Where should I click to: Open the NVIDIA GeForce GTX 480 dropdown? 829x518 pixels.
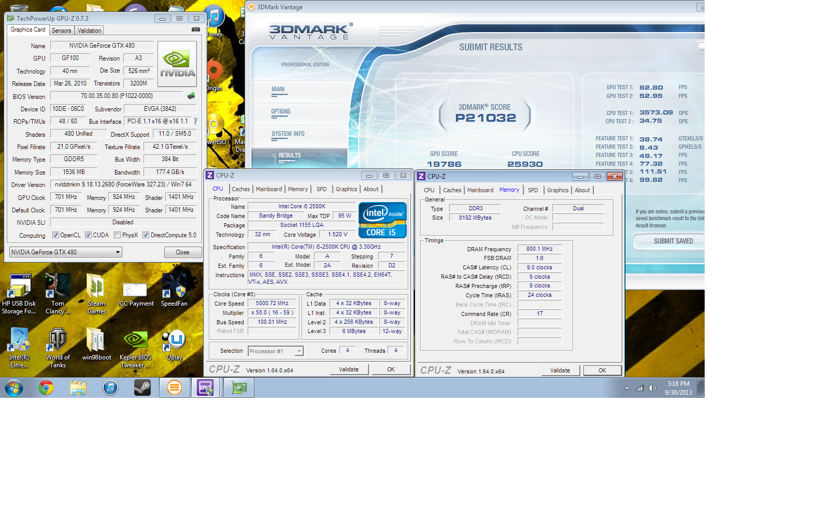66,252
